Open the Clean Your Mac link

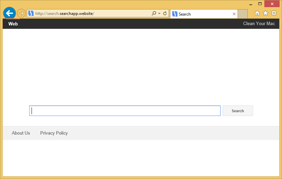[259, 24]
